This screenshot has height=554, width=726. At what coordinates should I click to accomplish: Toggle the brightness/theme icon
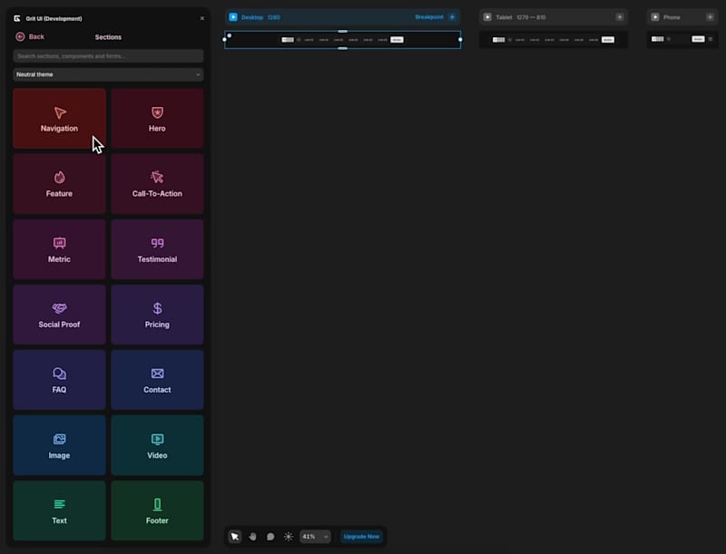pyautogui.click(x=289, y=536)
